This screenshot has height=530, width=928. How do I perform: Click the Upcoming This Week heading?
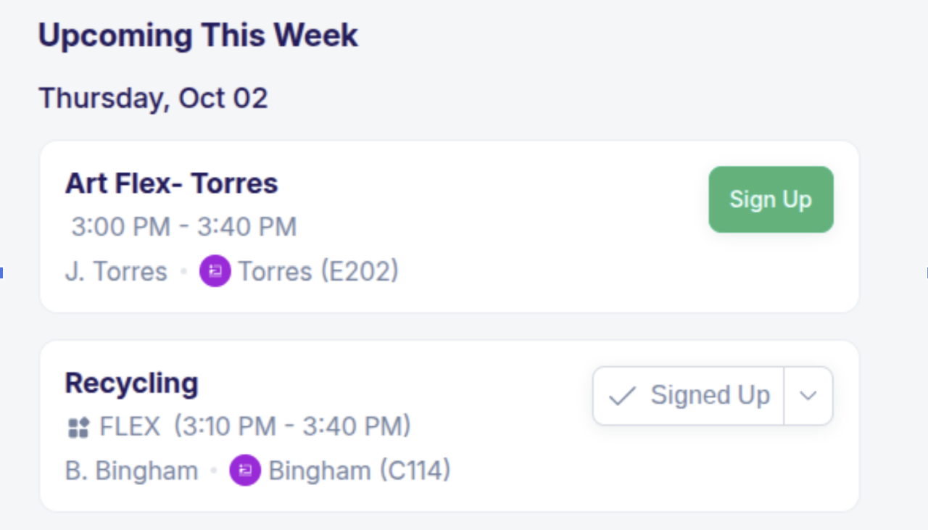[198, 36]
